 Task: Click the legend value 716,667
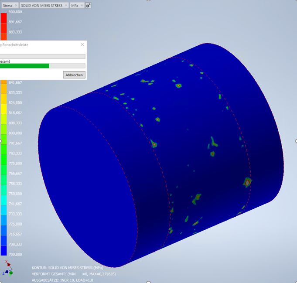pos(15,234)
